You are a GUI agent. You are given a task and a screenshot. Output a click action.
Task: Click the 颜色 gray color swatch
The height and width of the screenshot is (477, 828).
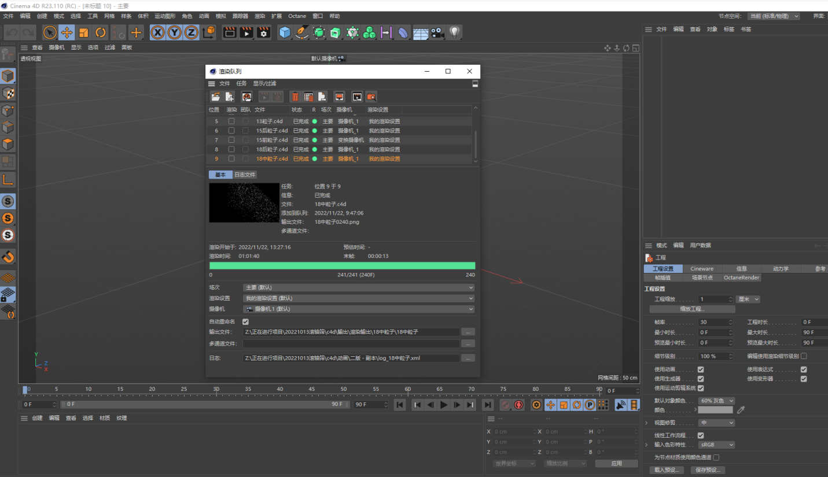coord(715,410)
